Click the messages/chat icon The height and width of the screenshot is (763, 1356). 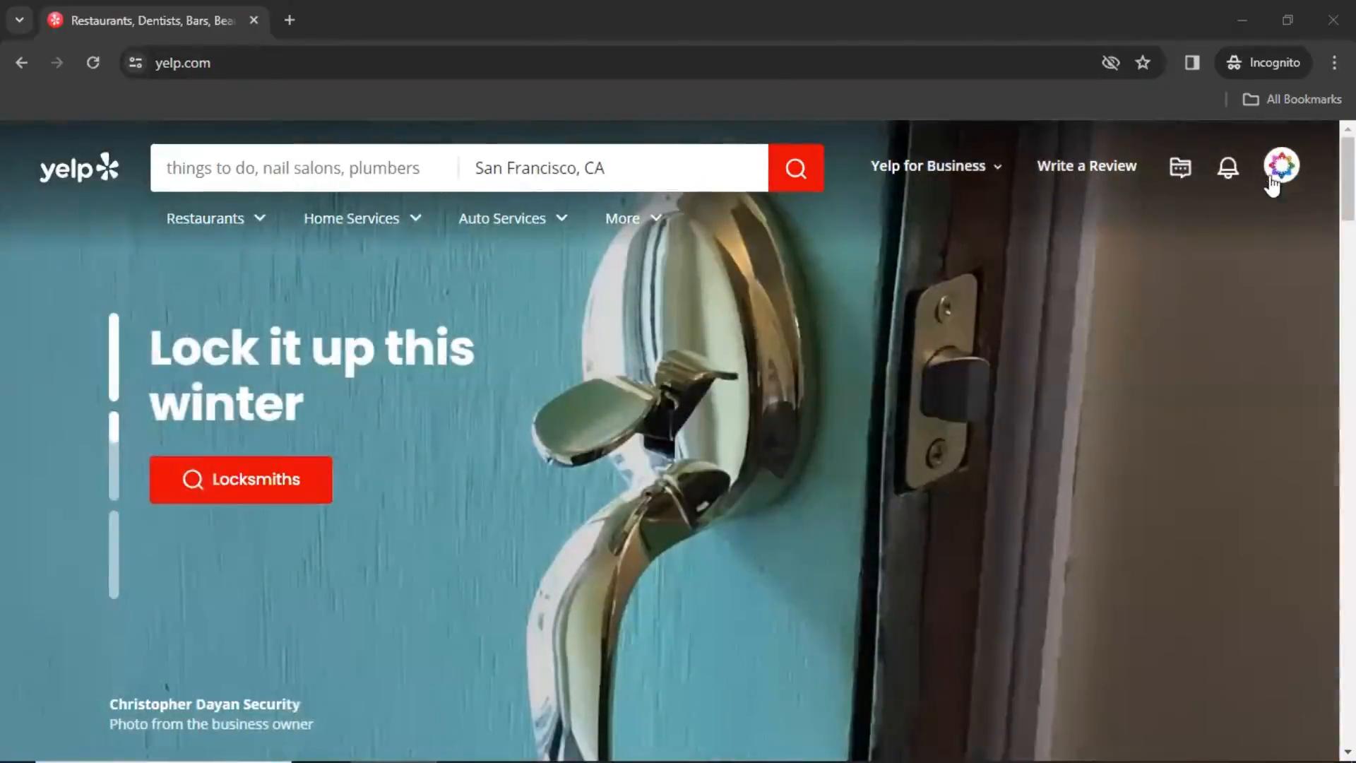pos(1180,166)
